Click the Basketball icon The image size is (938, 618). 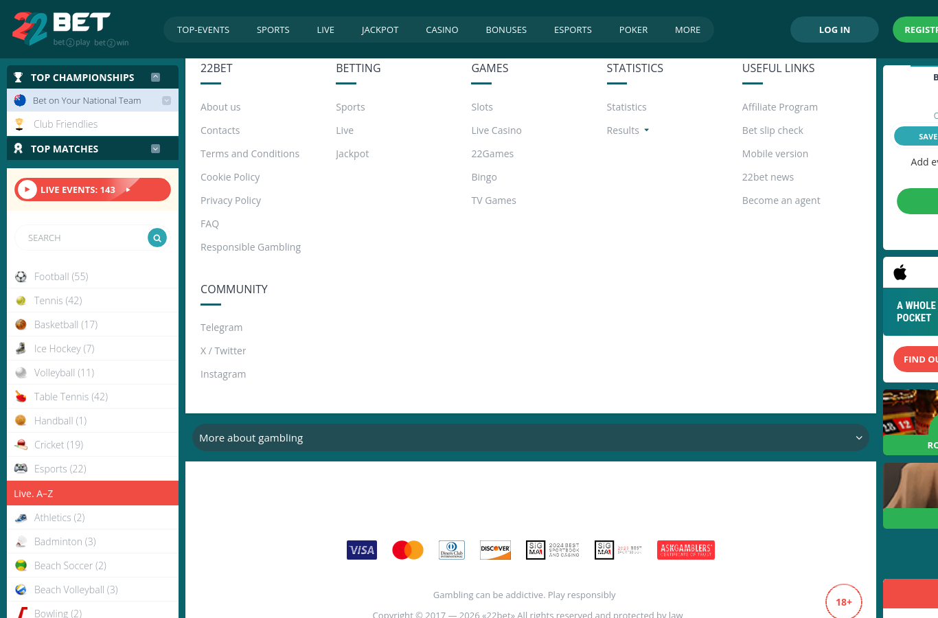pyautogui.click(x=21, y=325)
